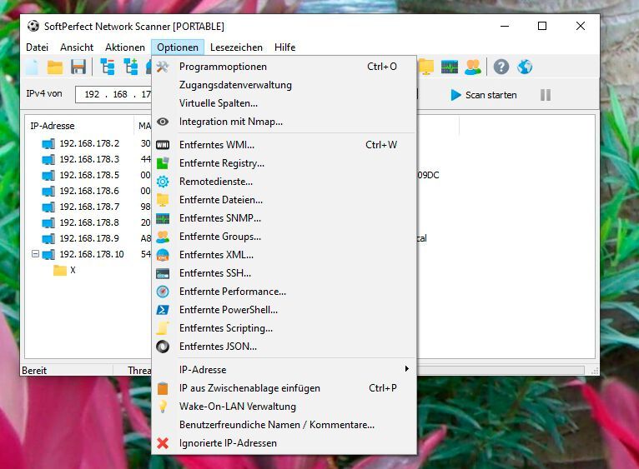
Task: Open the Lesezeichen menu
Action: coord(236,47)
